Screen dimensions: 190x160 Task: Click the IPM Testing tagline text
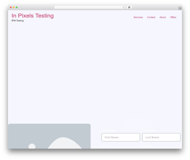(17, 21)
